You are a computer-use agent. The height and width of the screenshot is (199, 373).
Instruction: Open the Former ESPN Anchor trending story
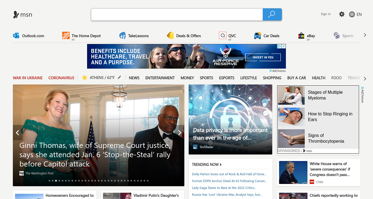229,181
